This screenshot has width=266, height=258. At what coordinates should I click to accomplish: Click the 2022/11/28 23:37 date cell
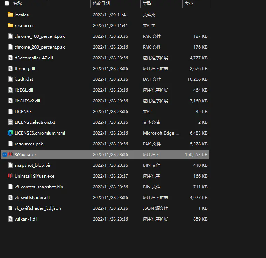110,176
